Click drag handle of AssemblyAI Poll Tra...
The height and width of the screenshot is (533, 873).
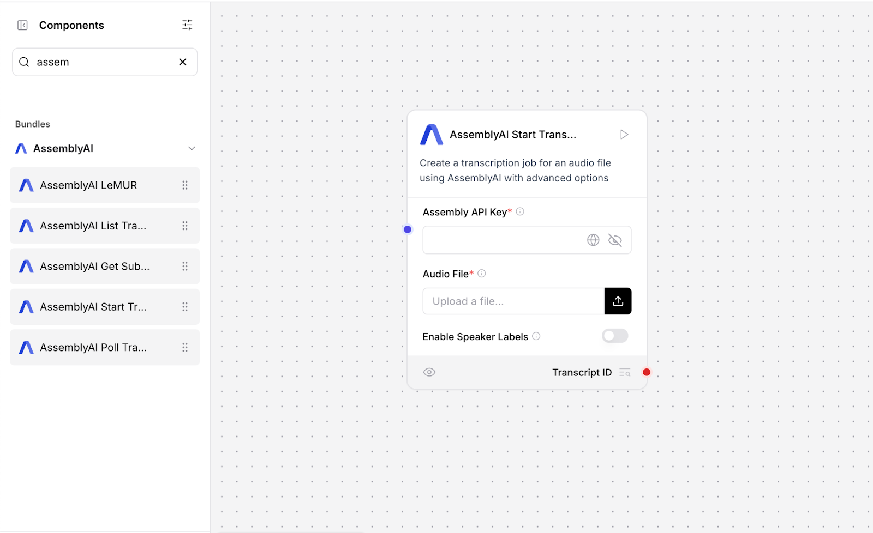(x=185, y=347)
